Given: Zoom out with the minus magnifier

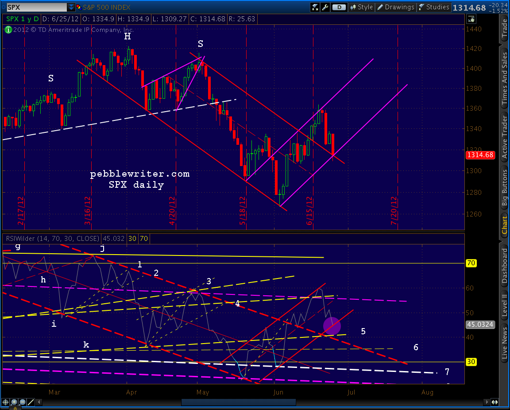Looking at the screenshot, I should (22, 402).
